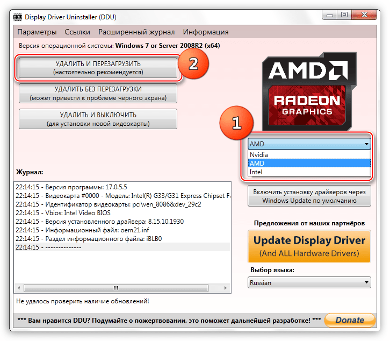390x341 pixels.
Task: Enable driver install through Windows Update button
Action: [309, 196]
